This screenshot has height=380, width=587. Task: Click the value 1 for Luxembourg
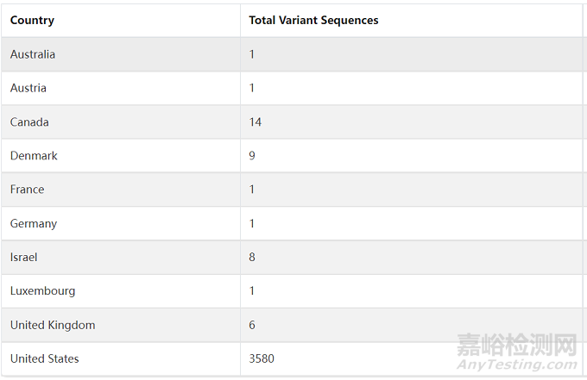pos(252,290)
